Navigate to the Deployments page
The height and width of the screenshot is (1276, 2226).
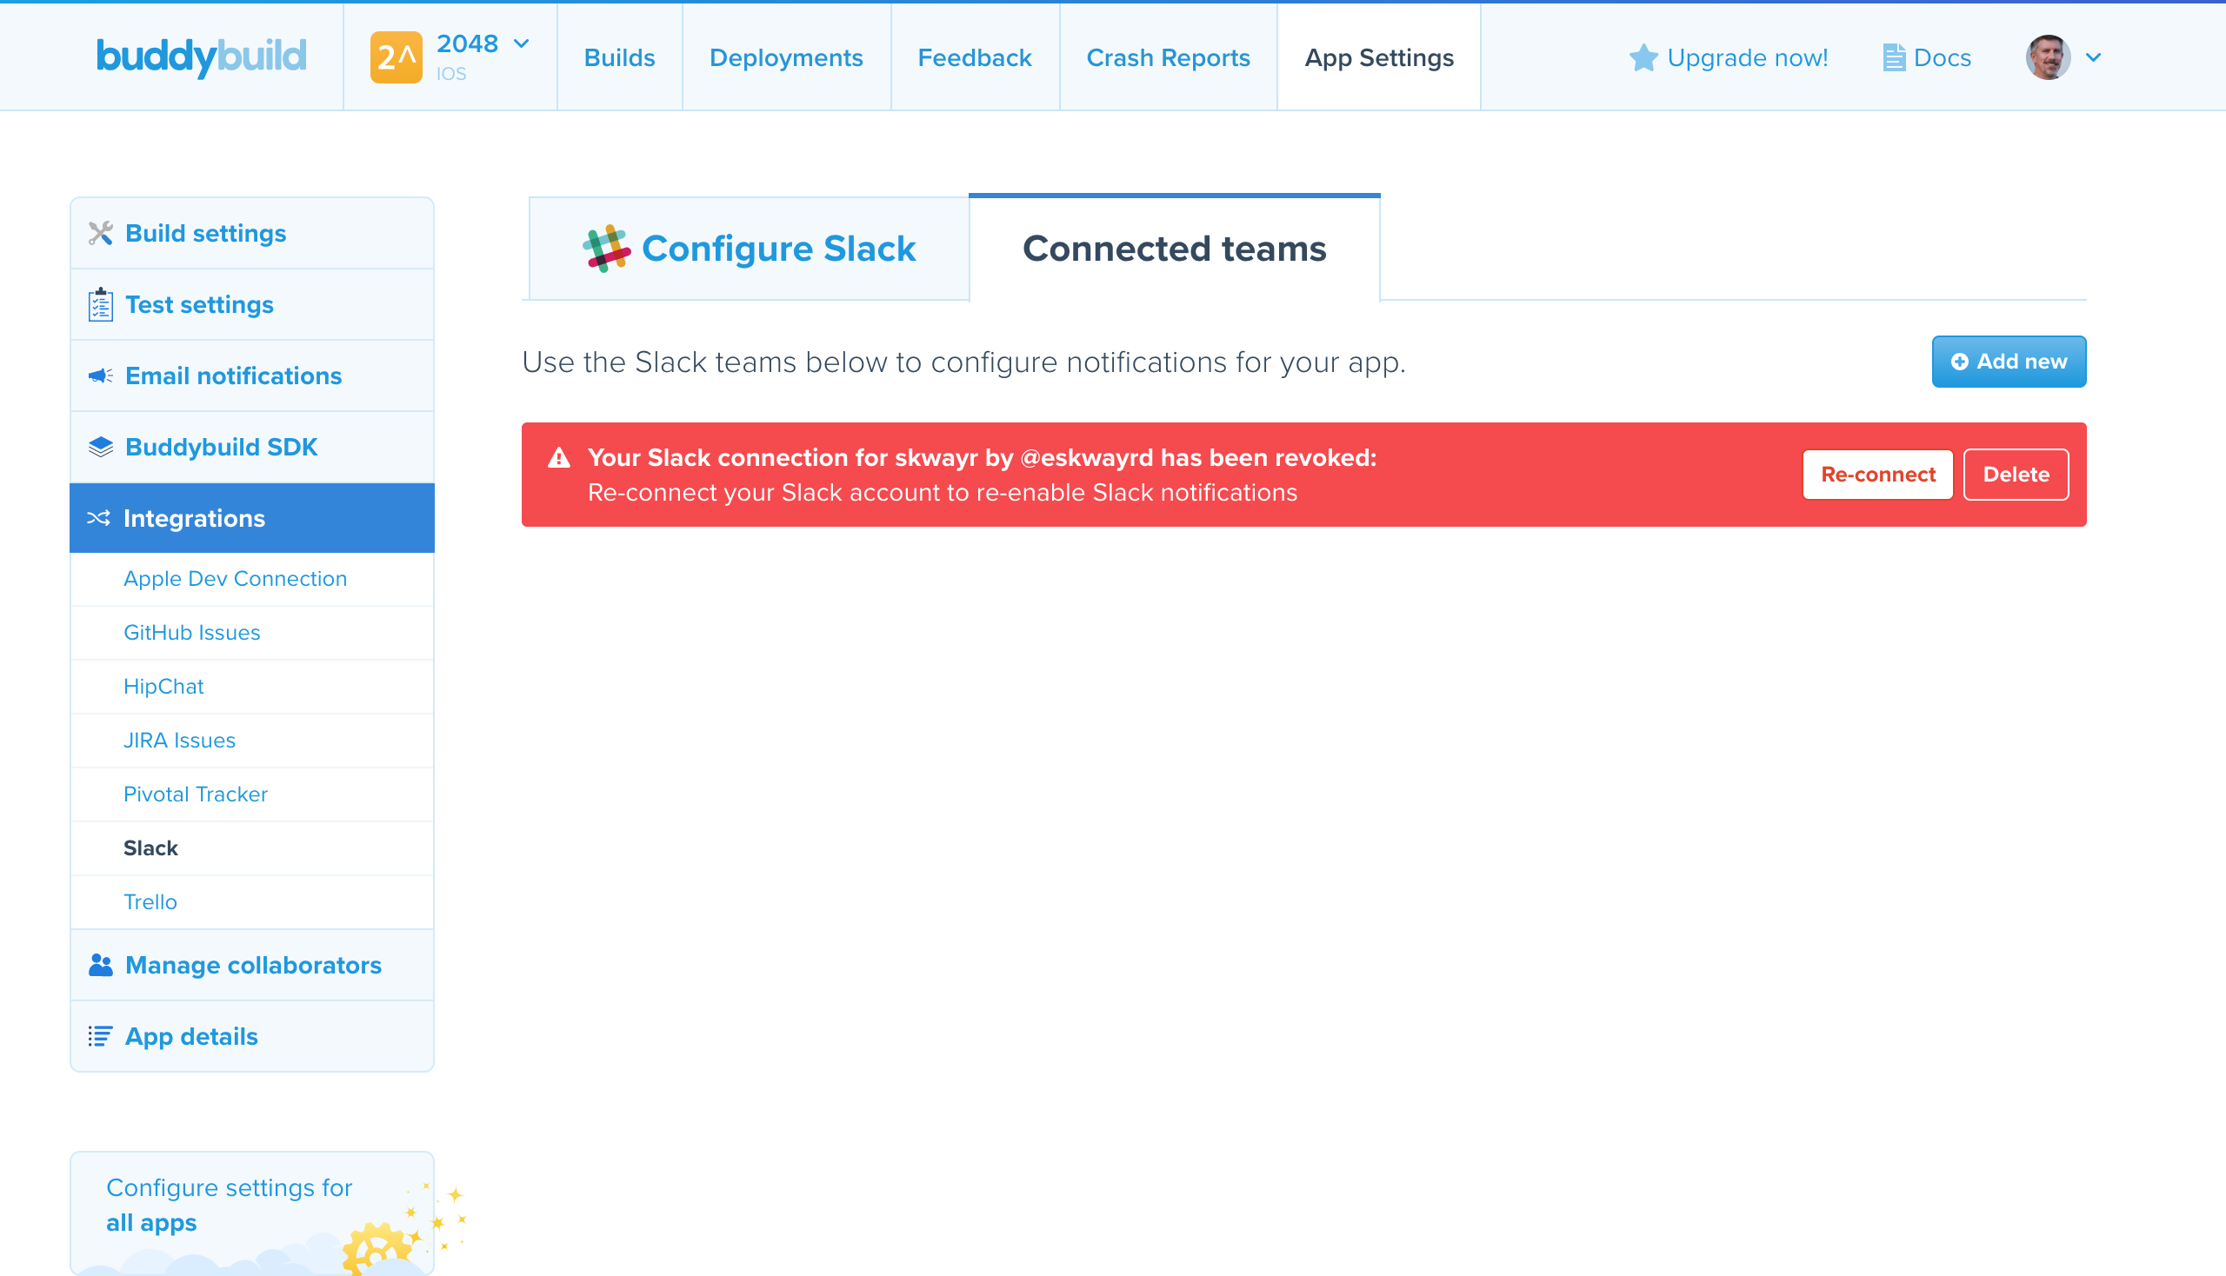coord(785,57)
